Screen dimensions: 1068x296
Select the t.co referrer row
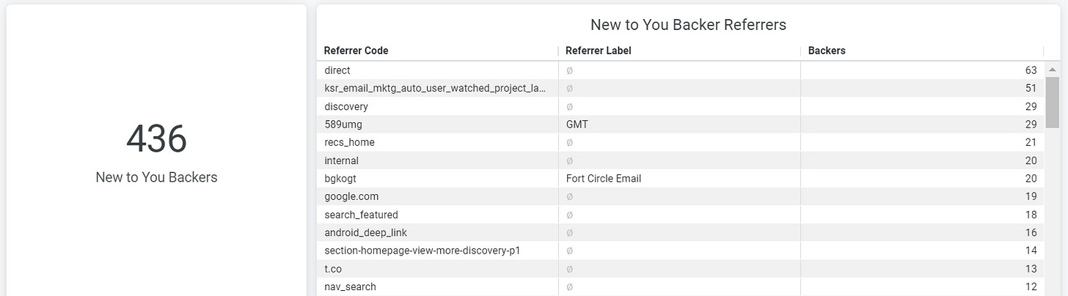[681, 268]
